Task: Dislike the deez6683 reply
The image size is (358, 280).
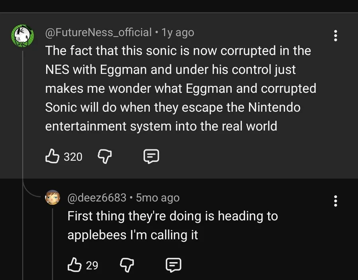Action: point(126,264)
